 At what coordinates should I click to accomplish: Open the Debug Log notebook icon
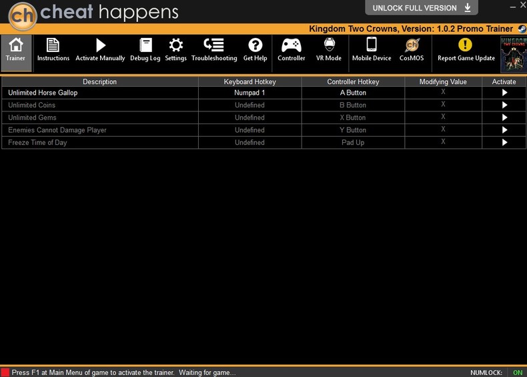145,45
